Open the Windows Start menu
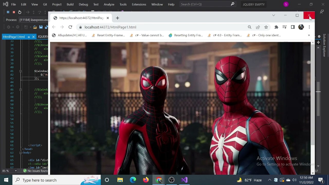329x185 pixels. tap(6, 180)
